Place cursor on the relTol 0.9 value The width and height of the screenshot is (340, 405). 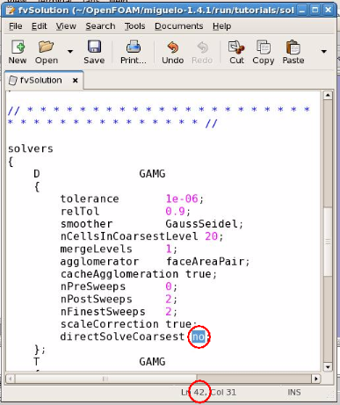(x=175, y=211)
